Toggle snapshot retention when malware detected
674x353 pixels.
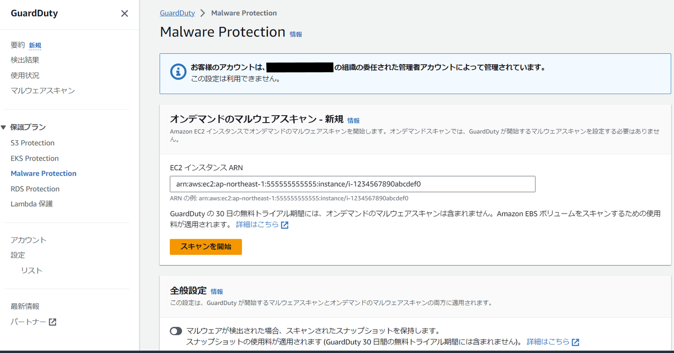point(176,331)
